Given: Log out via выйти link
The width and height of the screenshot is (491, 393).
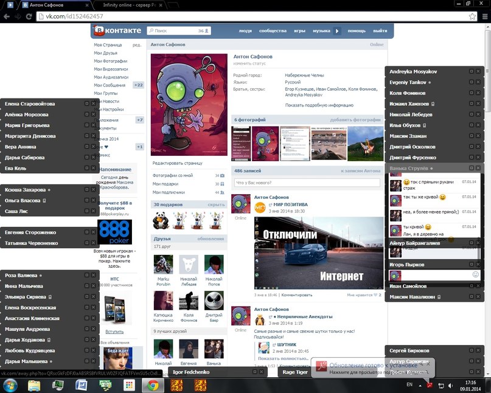Looking at the screenshot, I should click(380, 30).
